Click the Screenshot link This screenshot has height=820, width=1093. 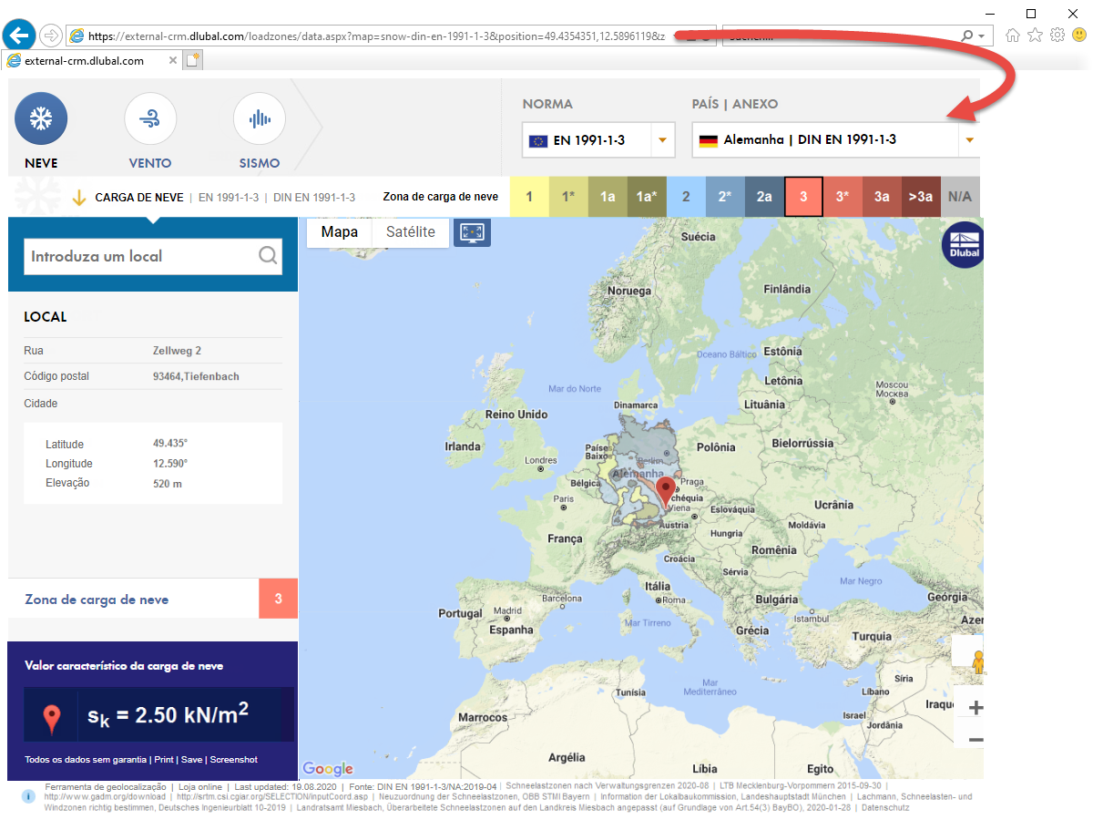pos(234,760)
